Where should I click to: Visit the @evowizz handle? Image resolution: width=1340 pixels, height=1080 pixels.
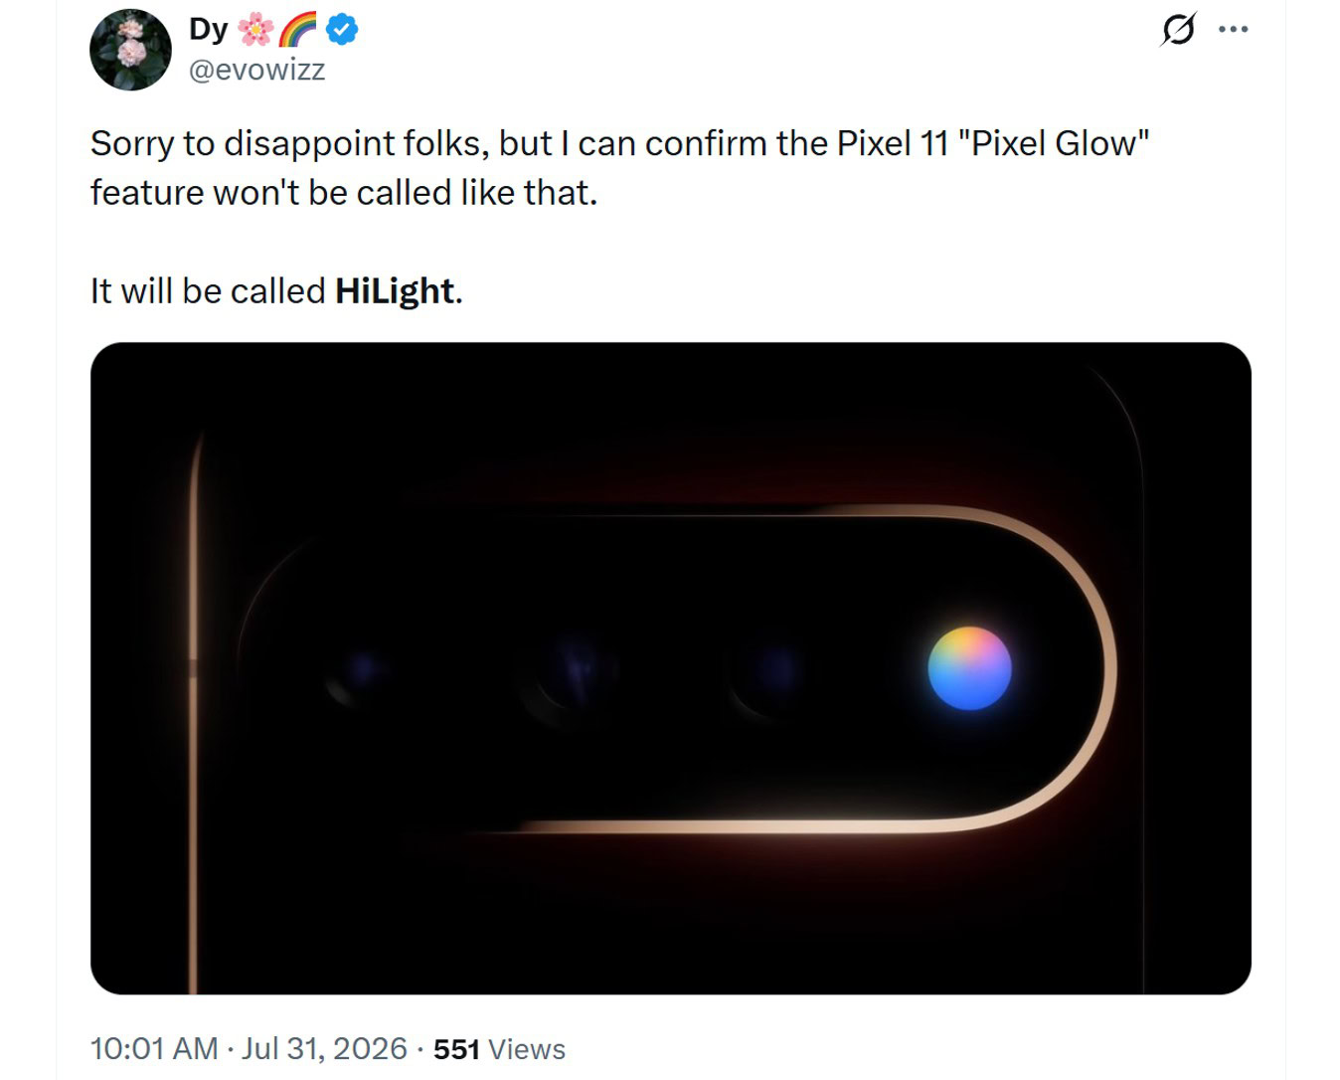(x=257, y=70)
